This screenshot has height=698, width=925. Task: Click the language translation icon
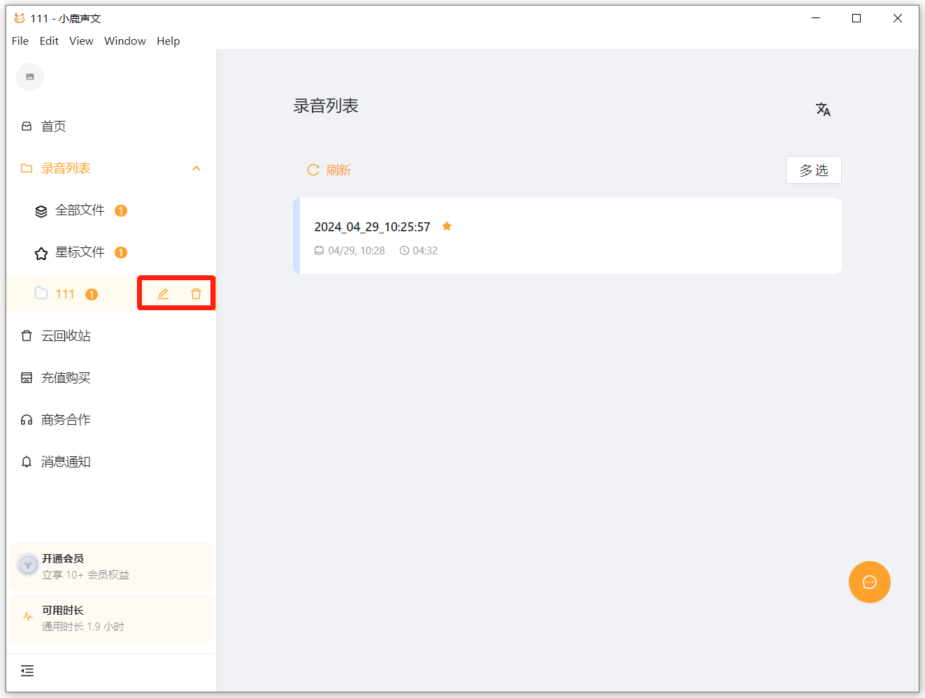pyautogui.click(x=823, y=109)
